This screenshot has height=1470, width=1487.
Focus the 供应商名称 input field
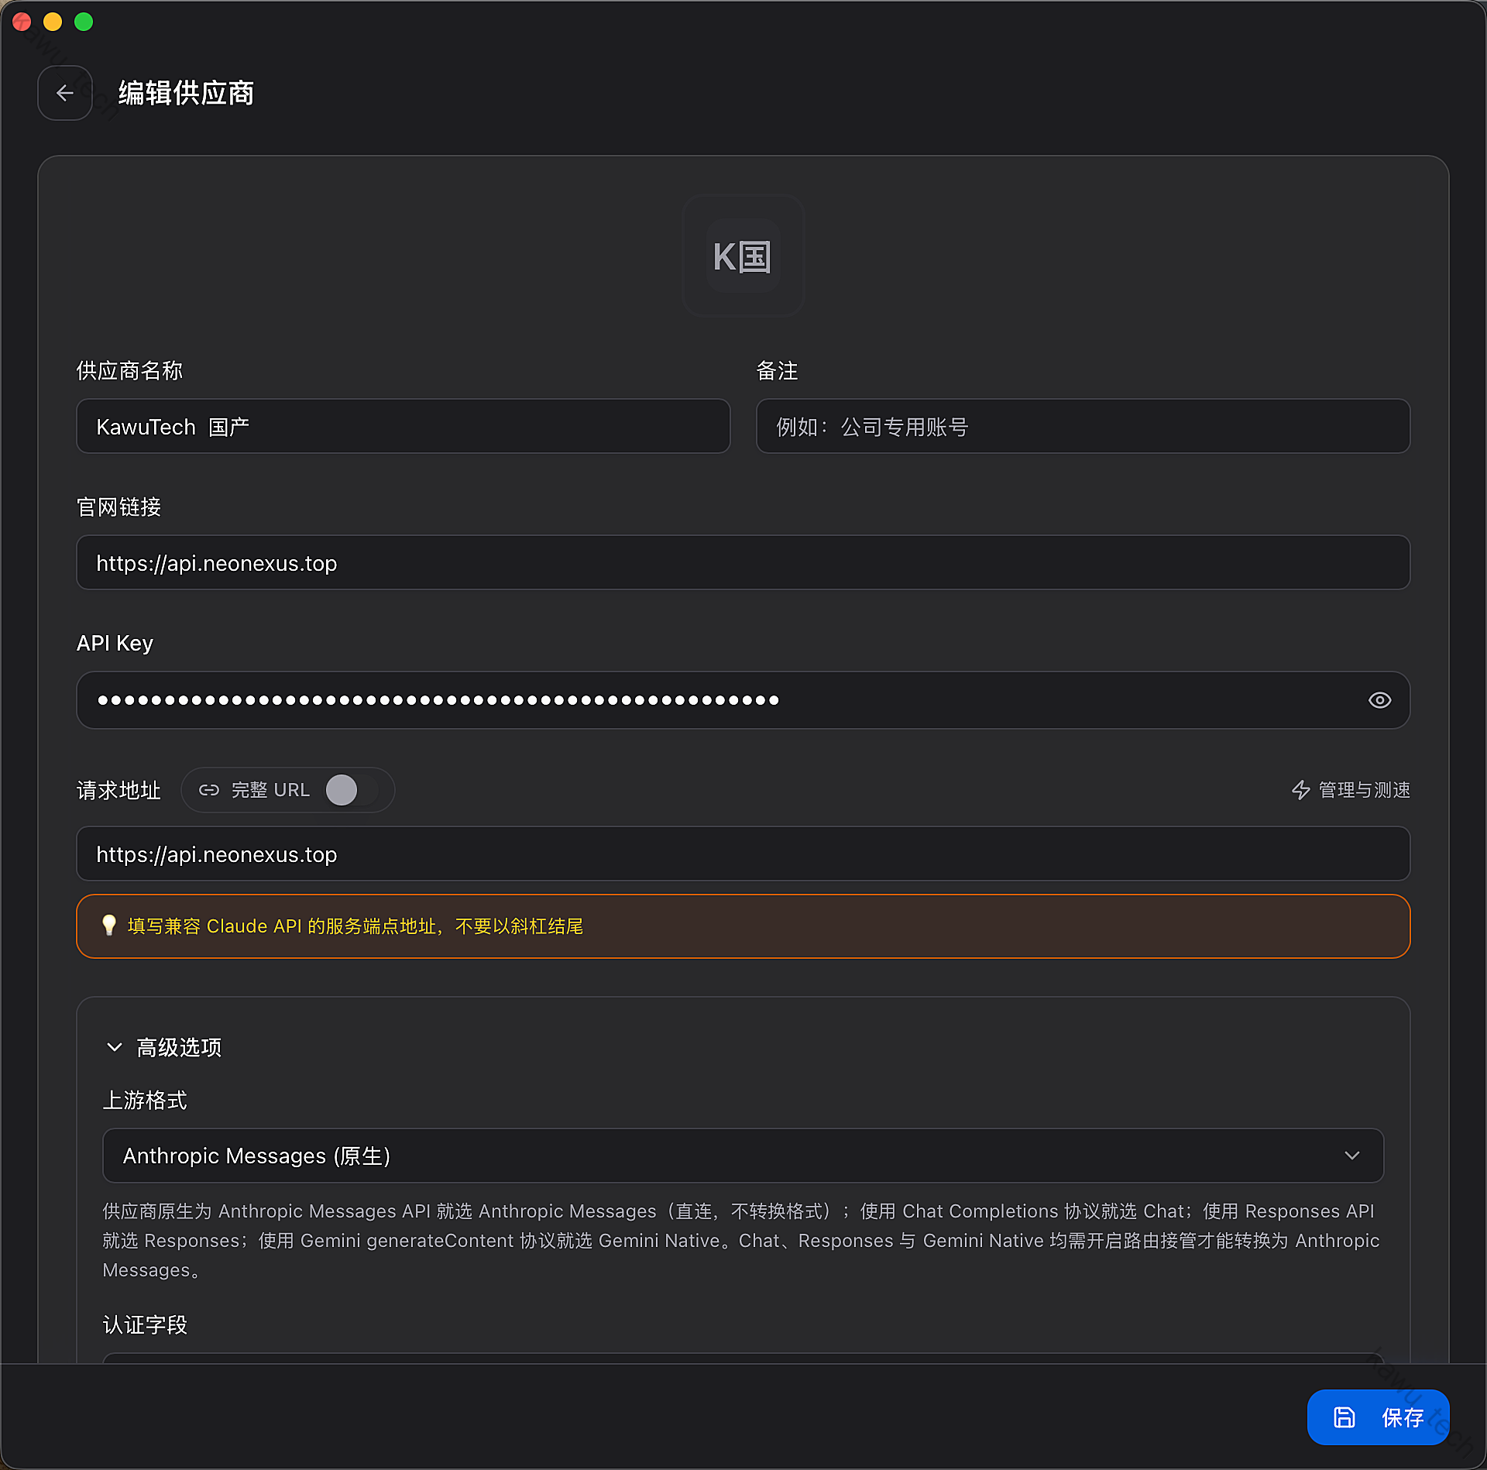(x=404, y=426)
